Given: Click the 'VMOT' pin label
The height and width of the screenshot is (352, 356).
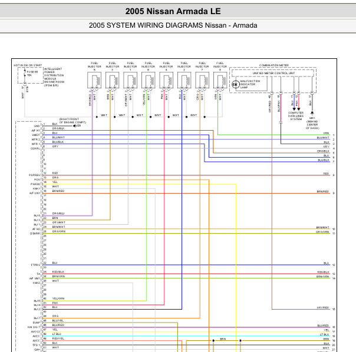Looking at the screenshot, I should [36, 135].
